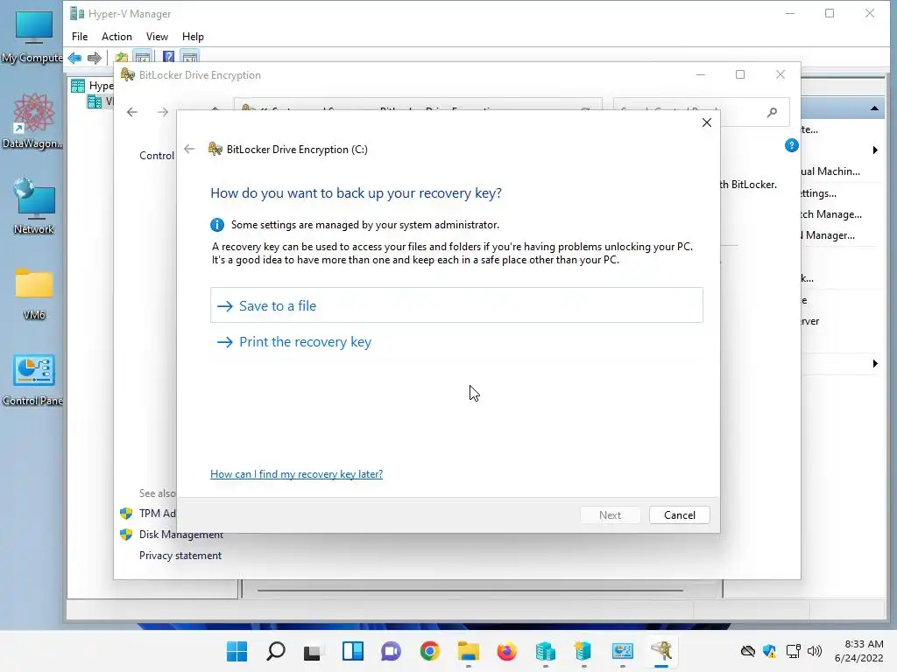The height and width of the screenshot is (672, 897).
Task: Open Windows Start menu
Action: [x=237, y=651]
